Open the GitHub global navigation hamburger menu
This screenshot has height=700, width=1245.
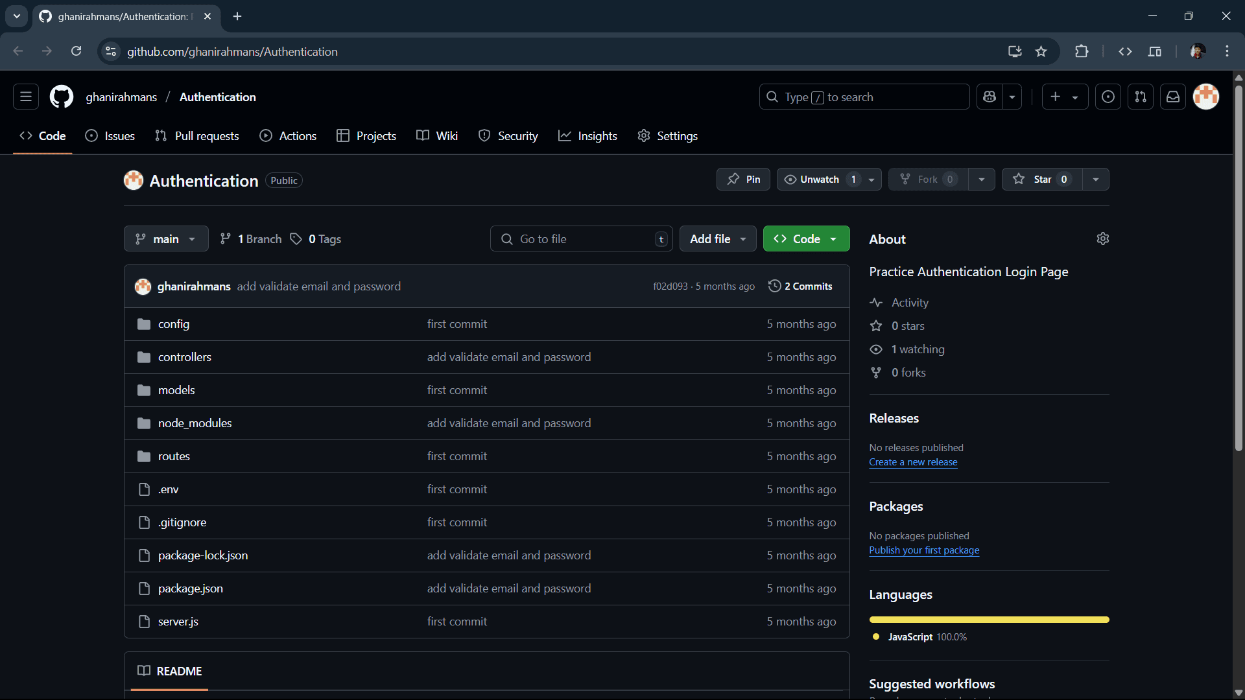pos(26,97)
